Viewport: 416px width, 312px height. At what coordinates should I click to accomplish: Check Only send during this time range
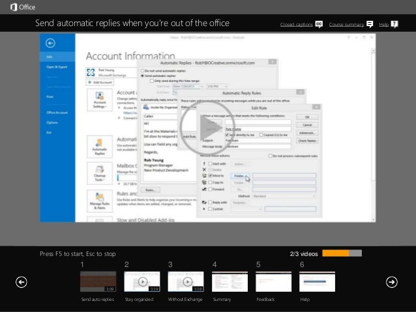point(152,81)
